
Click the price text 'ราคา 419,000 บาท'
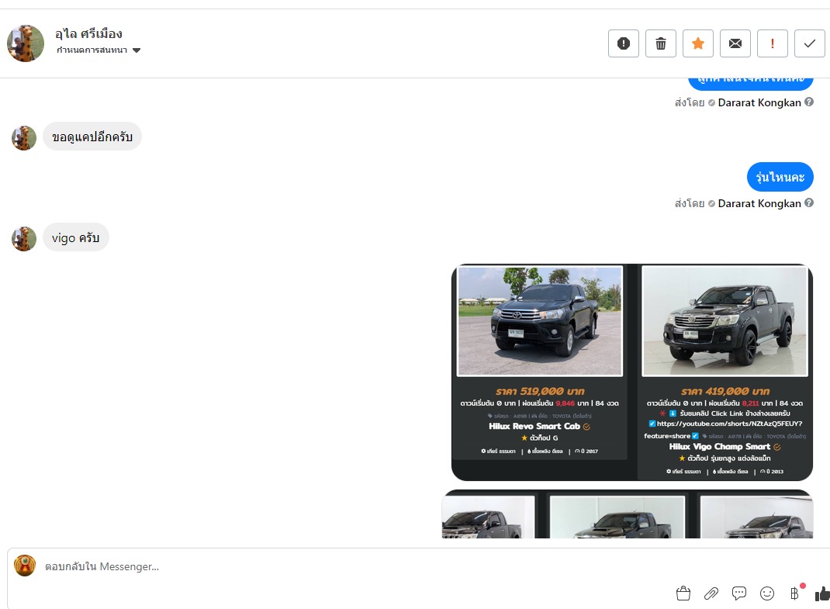click(725, 391)
